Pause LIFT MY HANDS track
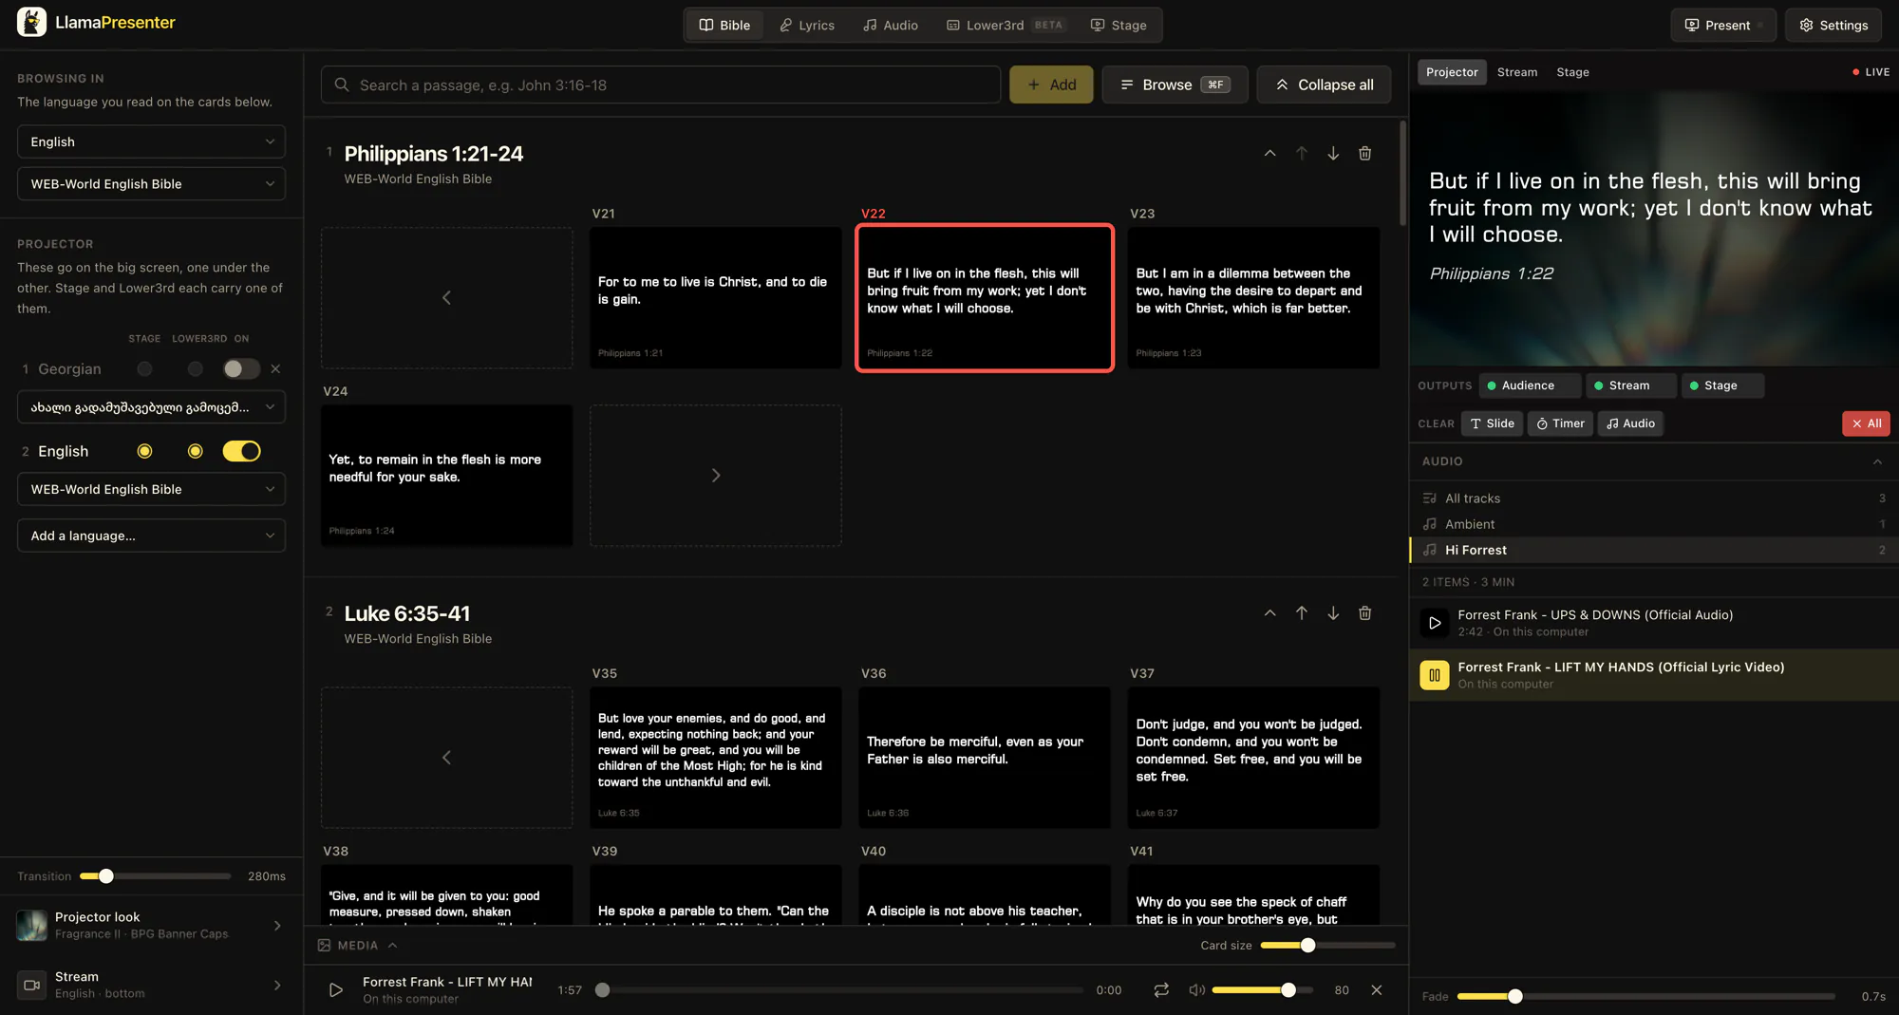1899x1015 pixels. click(x=1435, y=675)
